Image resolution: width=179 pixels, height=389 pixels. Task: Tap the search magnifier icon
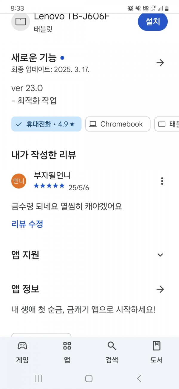(112, 346)
